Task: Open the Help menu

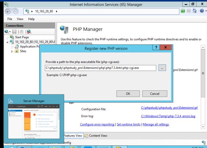Action: click(x=31, y=19)
